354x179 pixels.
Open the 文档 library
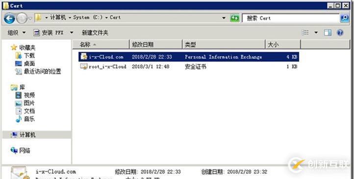click(29, 111)
